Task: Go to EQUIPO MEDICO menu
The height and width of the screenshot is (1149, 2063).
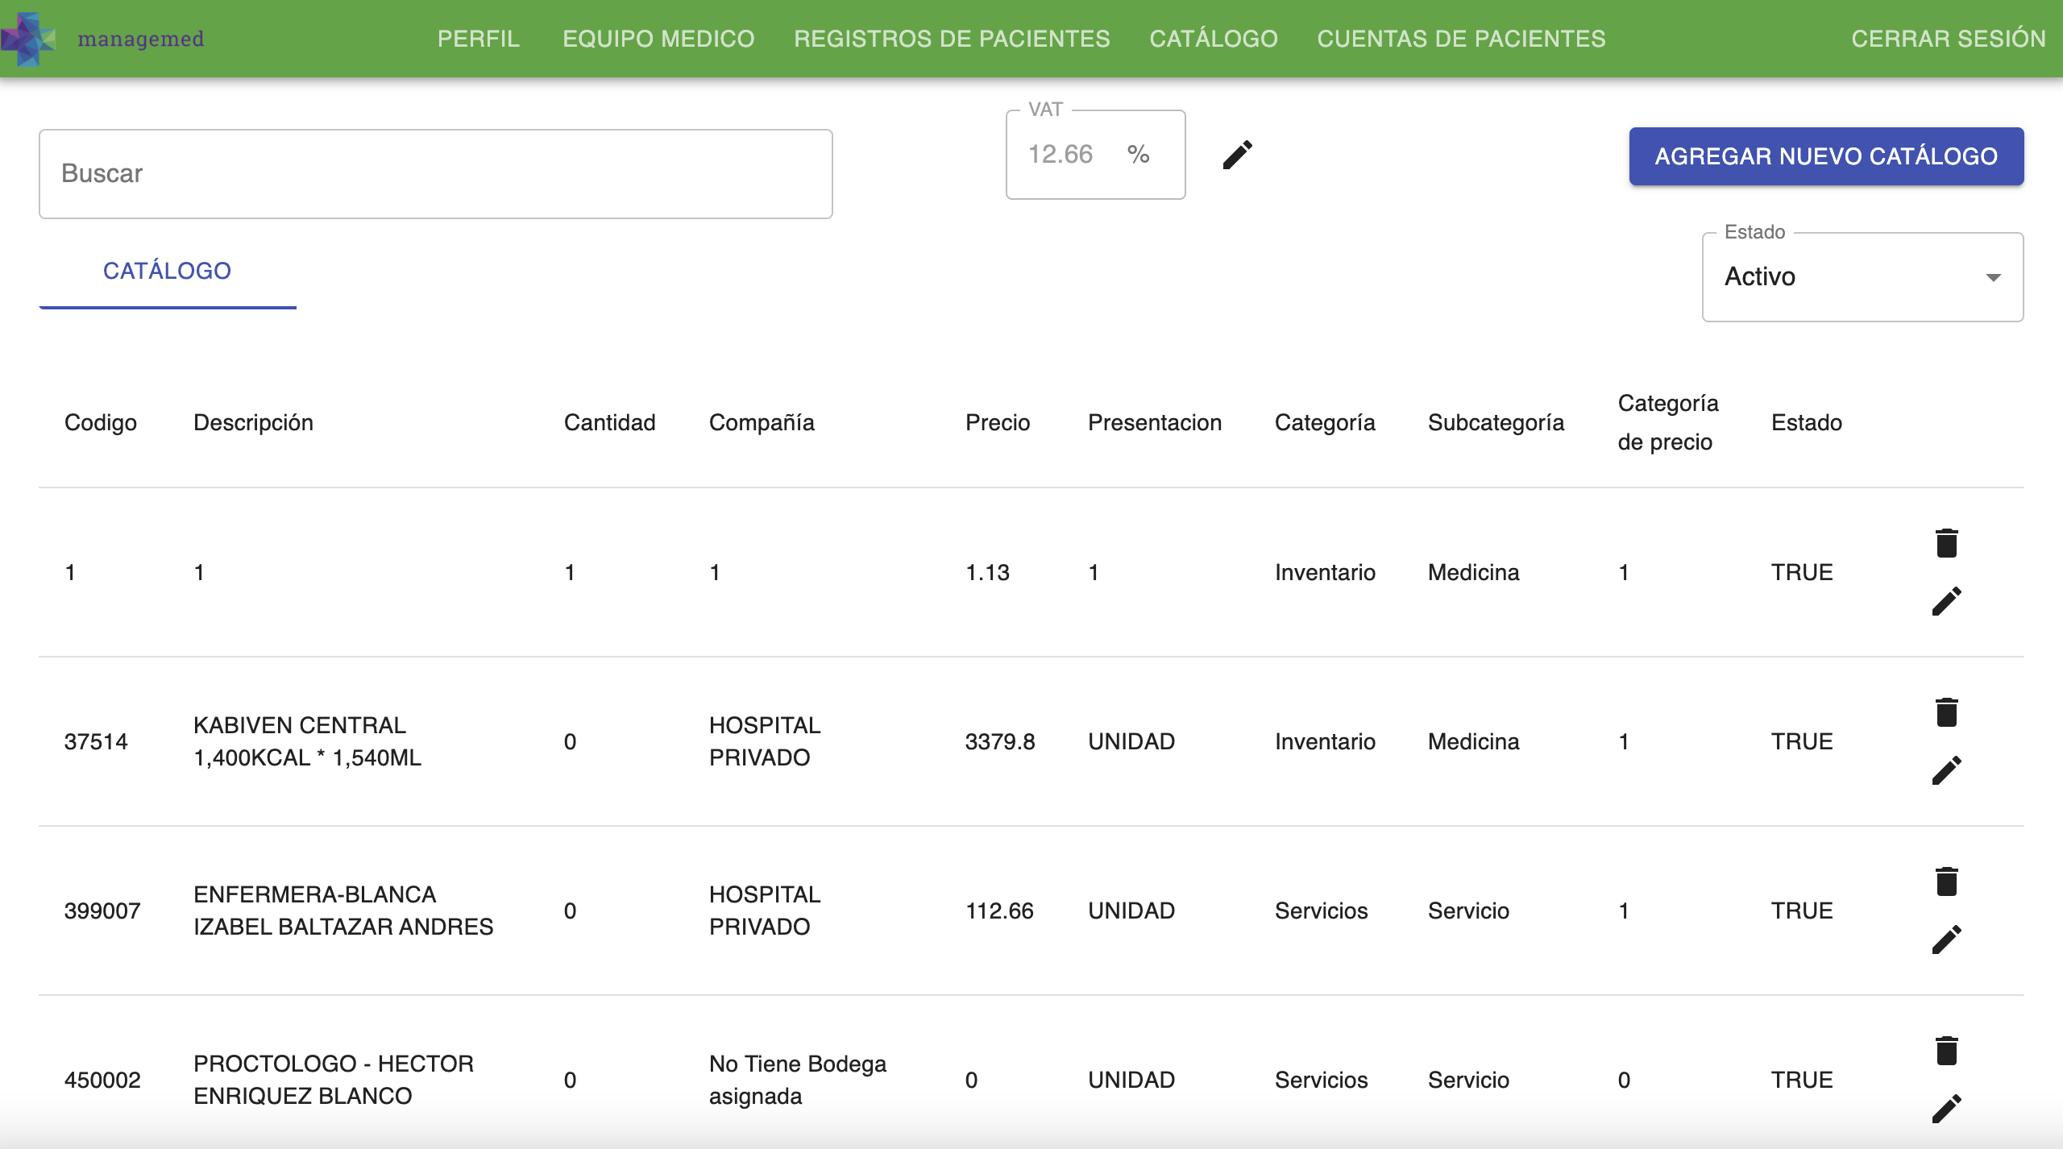Action: pyautogui.click(x=658, y=39)
